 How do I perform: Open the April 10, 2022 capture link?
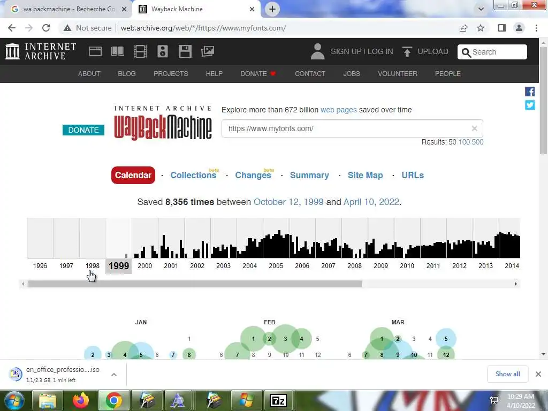coord(371,202)
